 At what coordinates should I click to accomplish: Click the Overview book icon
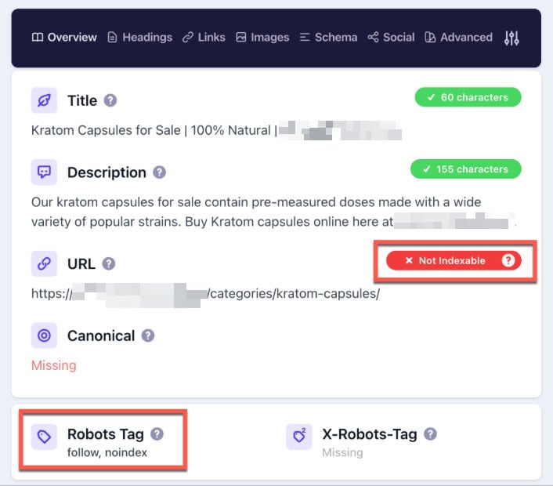[x=38, y=37]
